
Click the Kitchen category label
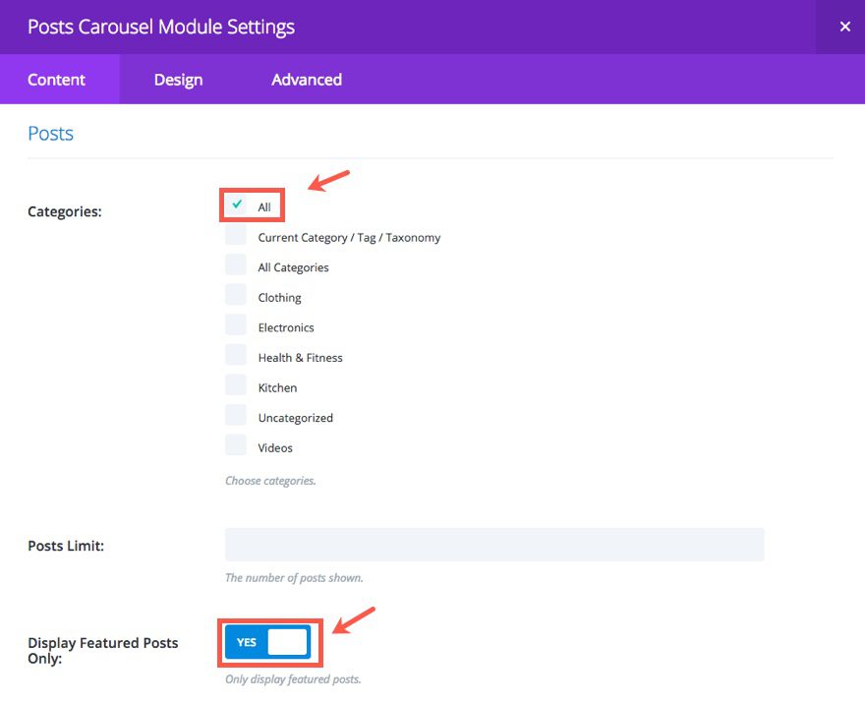277,388
